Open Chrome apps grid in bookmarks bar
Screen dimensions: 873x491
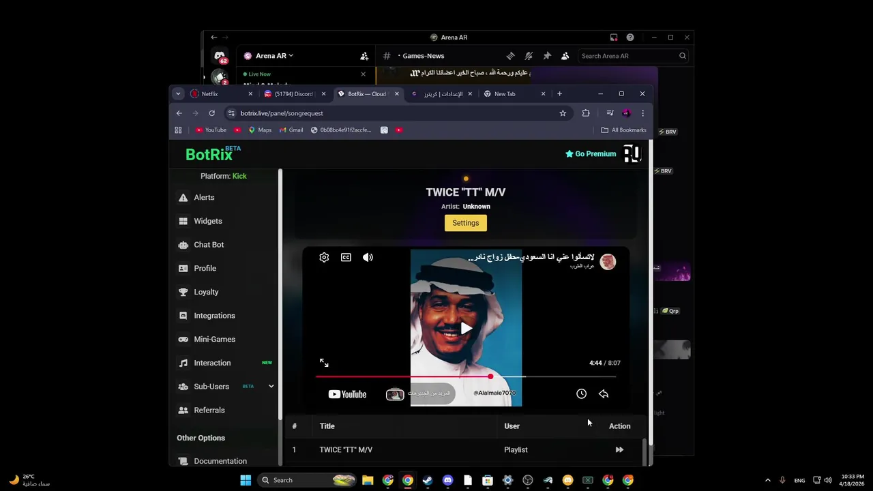tap(179, 130)
